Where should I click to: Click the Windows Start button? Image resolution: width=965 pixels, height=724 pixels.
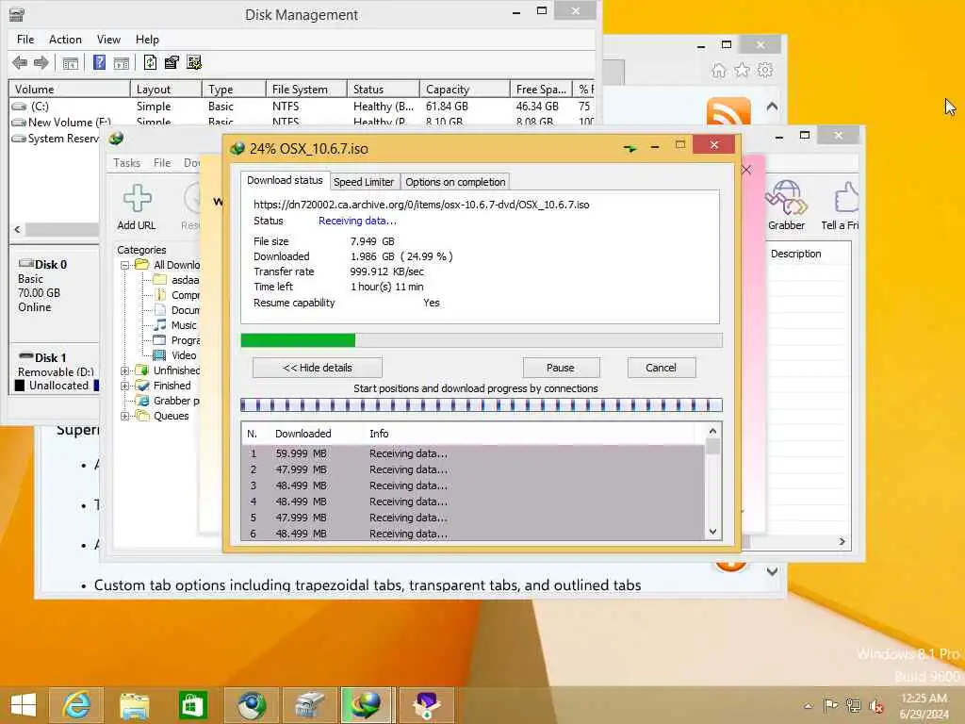click(x=24, y=705)
